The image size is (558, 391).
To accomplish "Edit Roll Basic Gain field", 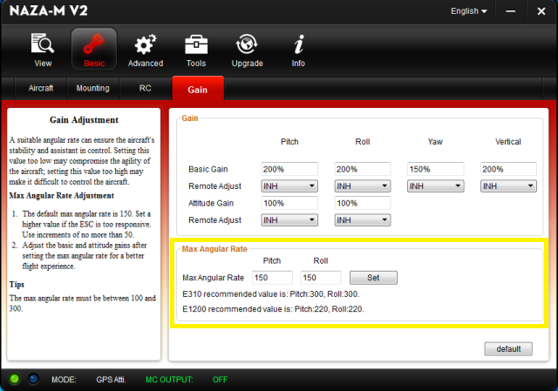I will [x=363, y=169].
